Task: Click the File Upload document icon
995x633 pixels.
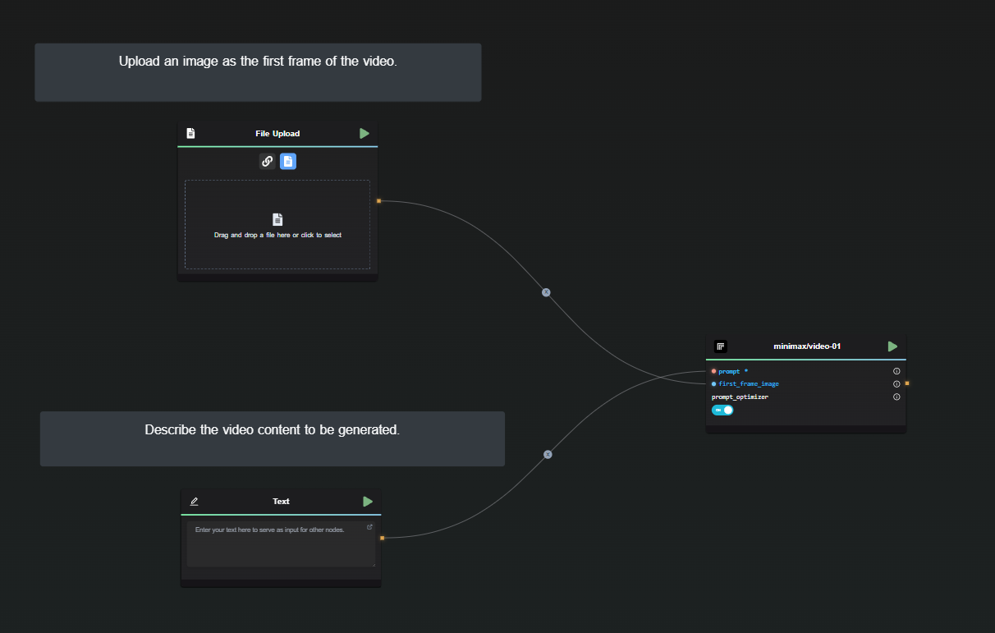Action: coord(190,133)
